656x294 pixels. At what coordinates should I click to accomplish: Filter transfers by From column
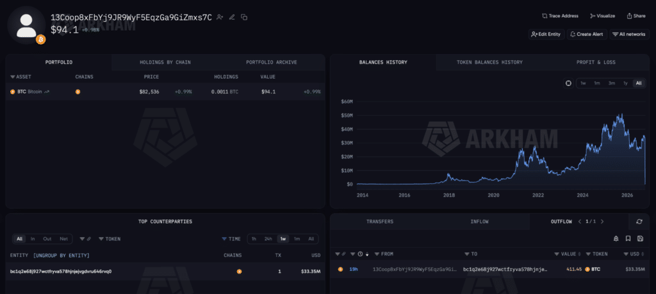click(x=384, y=254)
